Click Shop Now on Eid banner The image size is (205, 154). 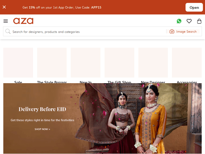point(42,129)
